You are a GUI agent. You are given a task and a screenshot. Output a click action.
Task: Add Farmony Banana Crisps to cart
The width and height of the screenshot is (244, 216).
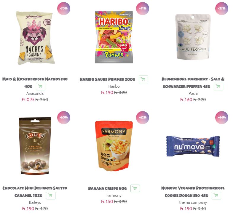135,188
